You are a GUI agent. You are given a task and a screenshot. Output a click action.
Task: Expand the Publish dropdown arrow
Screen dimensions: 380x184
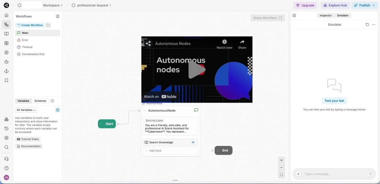(374, 5)
